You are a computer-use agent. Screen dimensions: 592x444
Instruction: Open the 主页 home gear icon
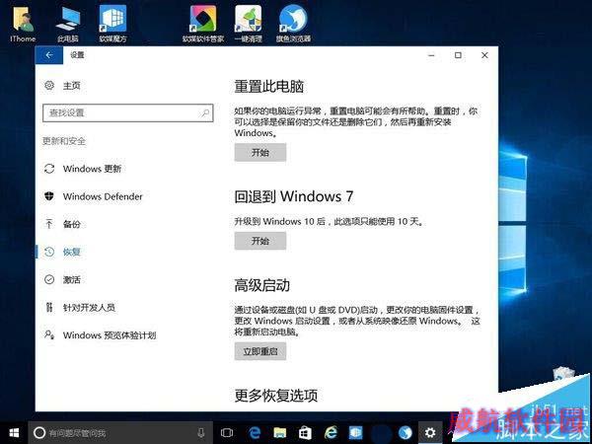tap(49, 85)
